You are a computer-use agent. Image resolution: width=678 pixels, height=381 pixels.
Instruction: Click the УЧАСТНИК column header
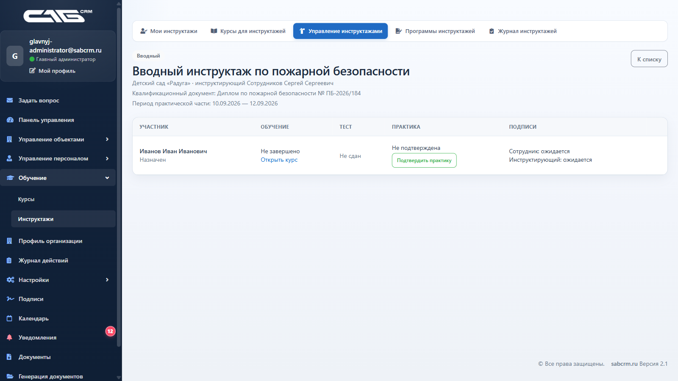click(154, 127)
